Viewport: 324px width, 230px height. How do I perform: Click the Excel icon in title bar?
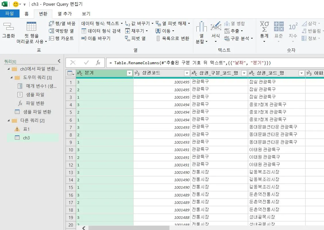point(5,4)
